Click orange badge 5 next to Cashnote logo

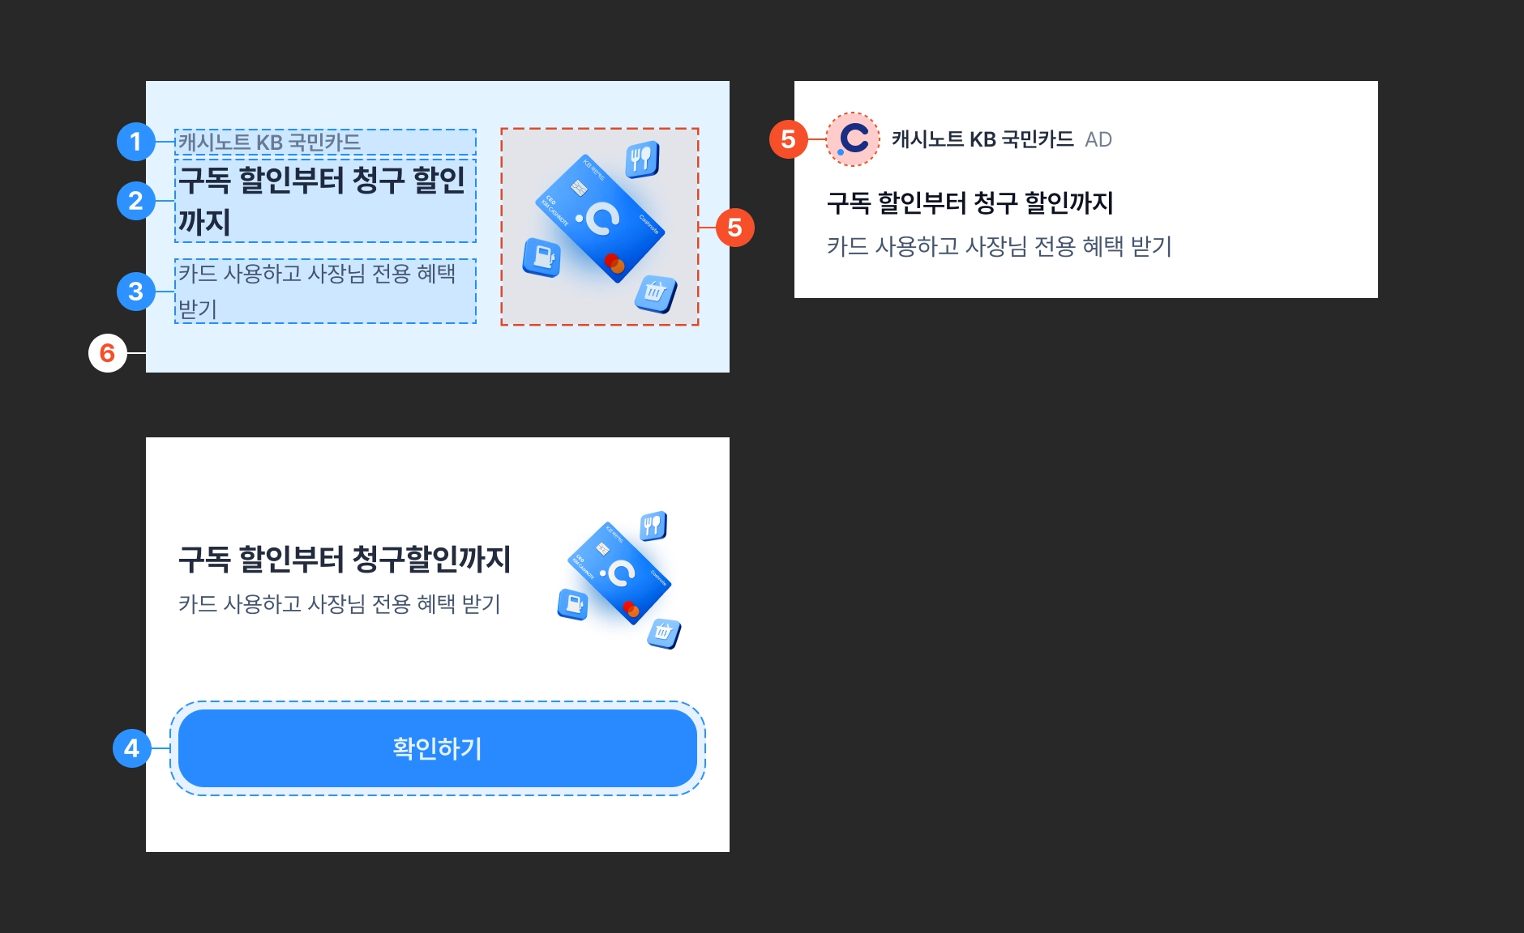point(788,139)
